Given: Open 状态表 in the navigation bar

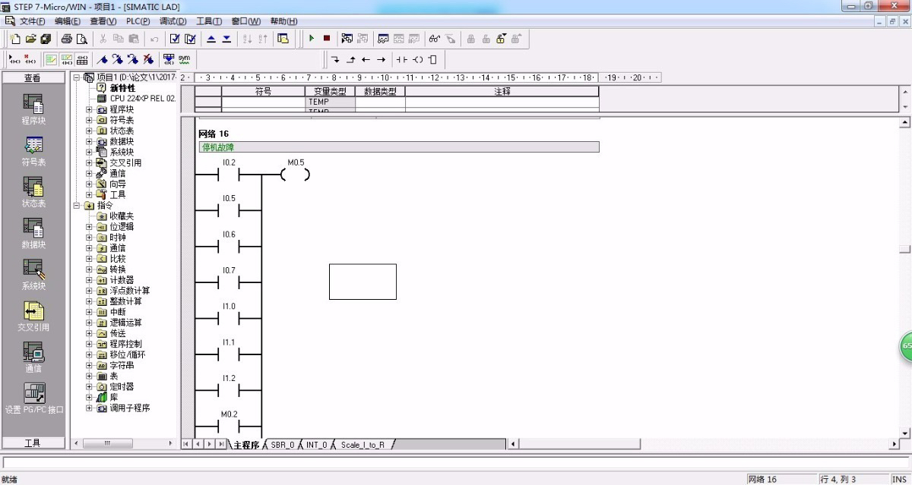Looking at the screenshot, I should [33, 191].
